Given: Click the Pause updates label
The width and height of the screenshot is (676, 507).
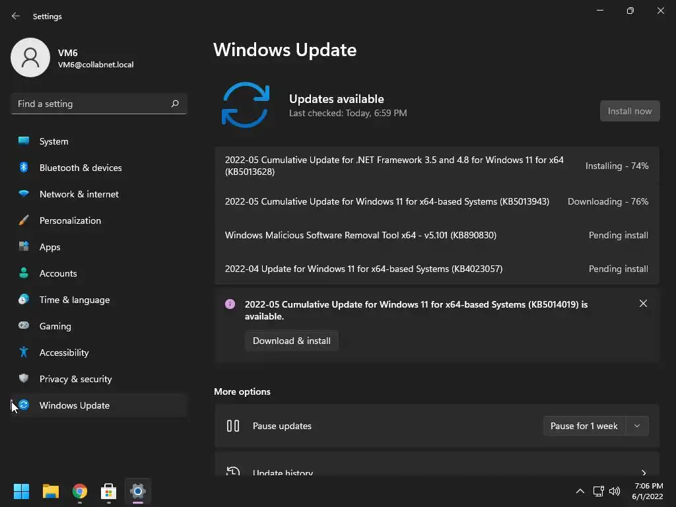Looking at the screenshot, I should point(282,426).
